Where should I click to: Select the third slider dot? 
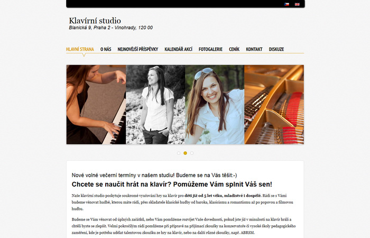coord(192,153)
